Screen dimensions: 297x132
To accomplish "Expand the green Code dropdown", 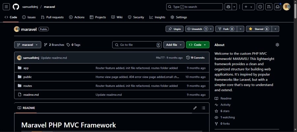I will [x=198, y=45].
